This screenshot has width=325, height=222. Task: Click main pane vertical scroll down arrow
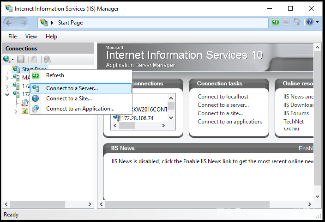[317, 197]
